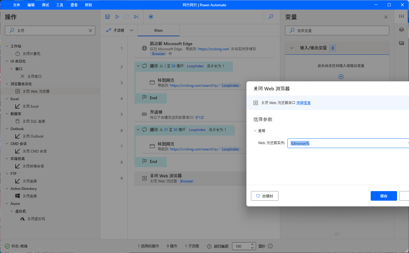Image resolution: width=409 pixels, height=253 pixels.
Task: Open the 调试 menu
Action: coord(46,5)
